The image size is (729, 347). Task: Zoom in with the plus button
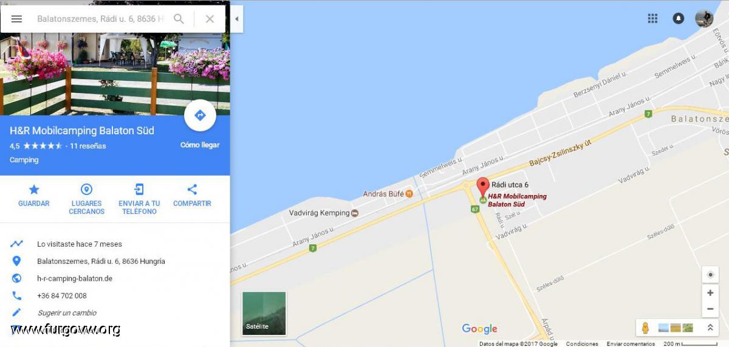(x=710, y=293)
